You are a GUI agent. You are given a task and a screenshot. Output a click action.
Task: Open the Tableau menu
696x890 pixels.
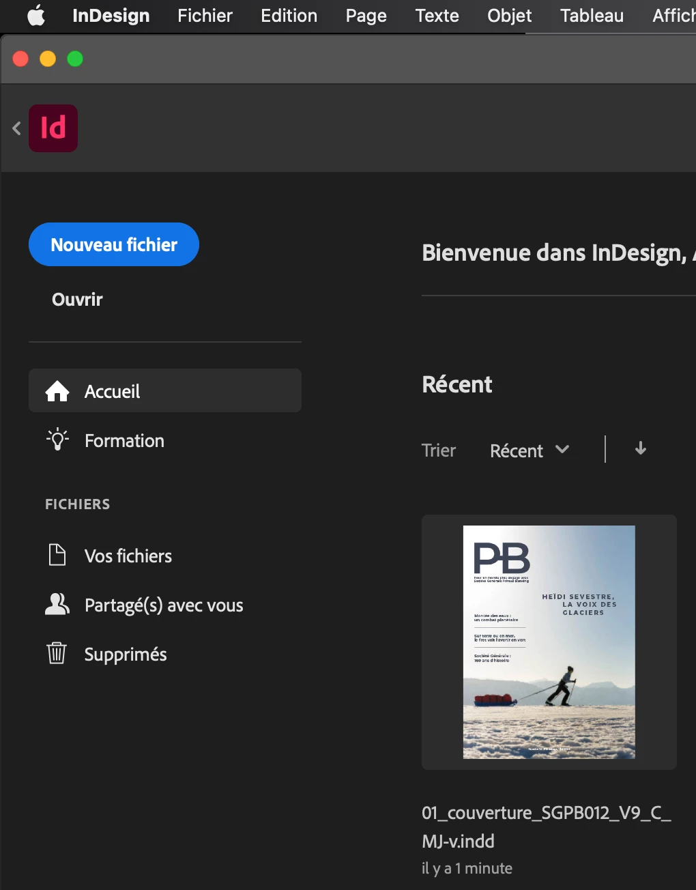coord(592,16)
